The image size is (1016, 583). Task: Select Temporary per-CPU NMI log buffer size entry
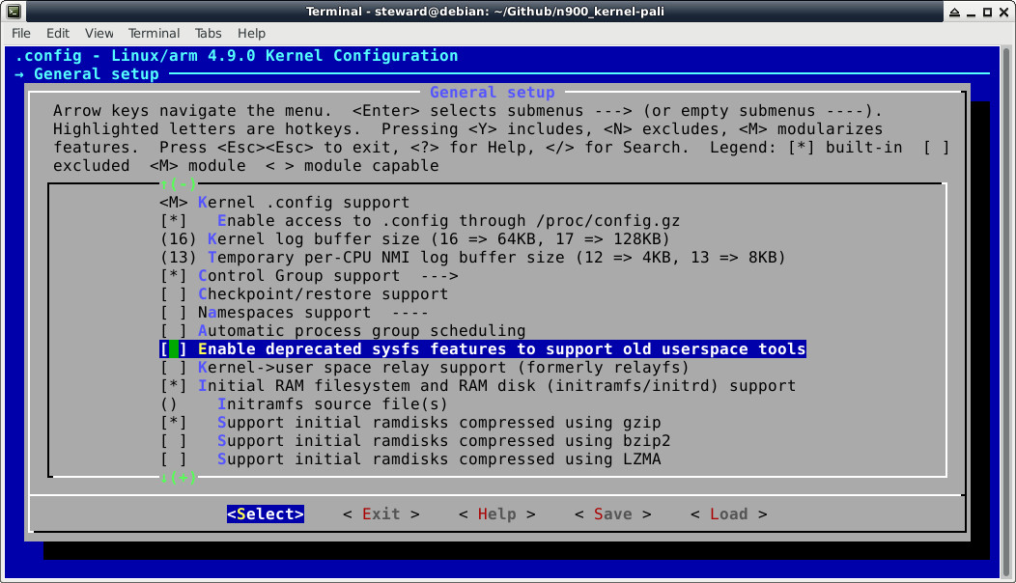(473, 257)
